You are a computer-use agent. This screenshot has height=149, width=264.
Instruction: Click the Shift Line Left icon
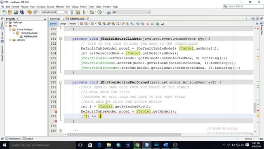[x=138, y=24]
